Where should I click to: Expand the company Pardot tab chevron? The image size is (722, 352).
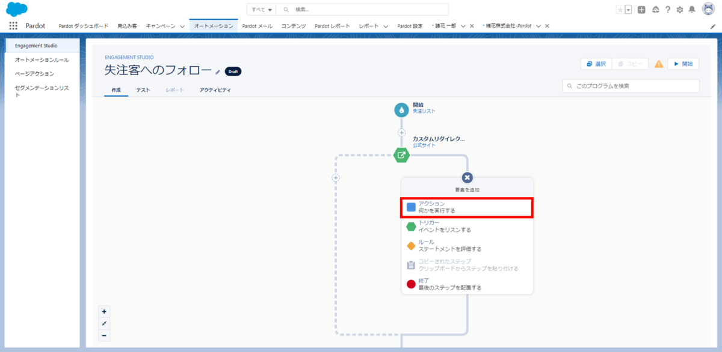[538, 26]
